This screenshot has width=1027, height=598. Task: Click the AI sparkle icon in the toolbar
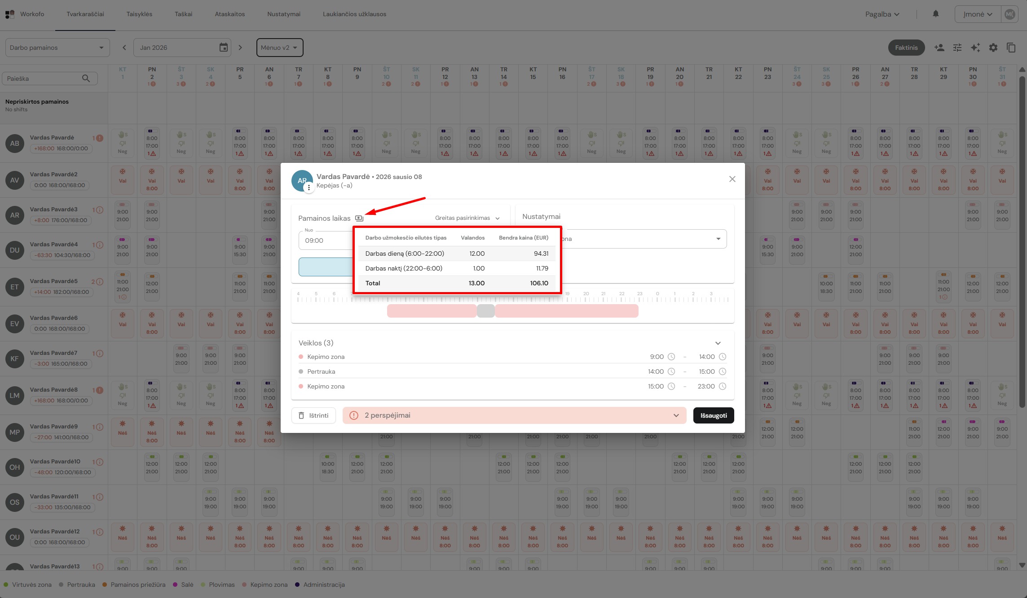coord(975,48)
